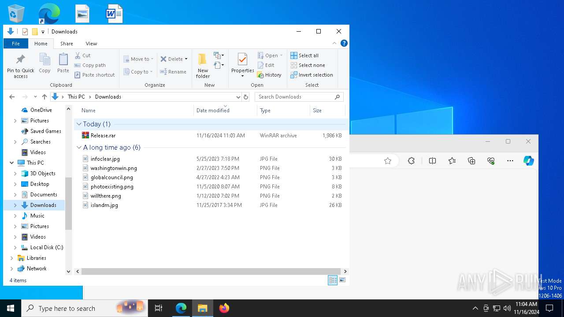Click Select none
Image resolution: width=564 pixels, height=317 pixels.
pos(308,65)
